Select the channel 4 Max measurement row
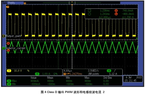Viewport: 145px width, 95px height. tap(64, 81)
